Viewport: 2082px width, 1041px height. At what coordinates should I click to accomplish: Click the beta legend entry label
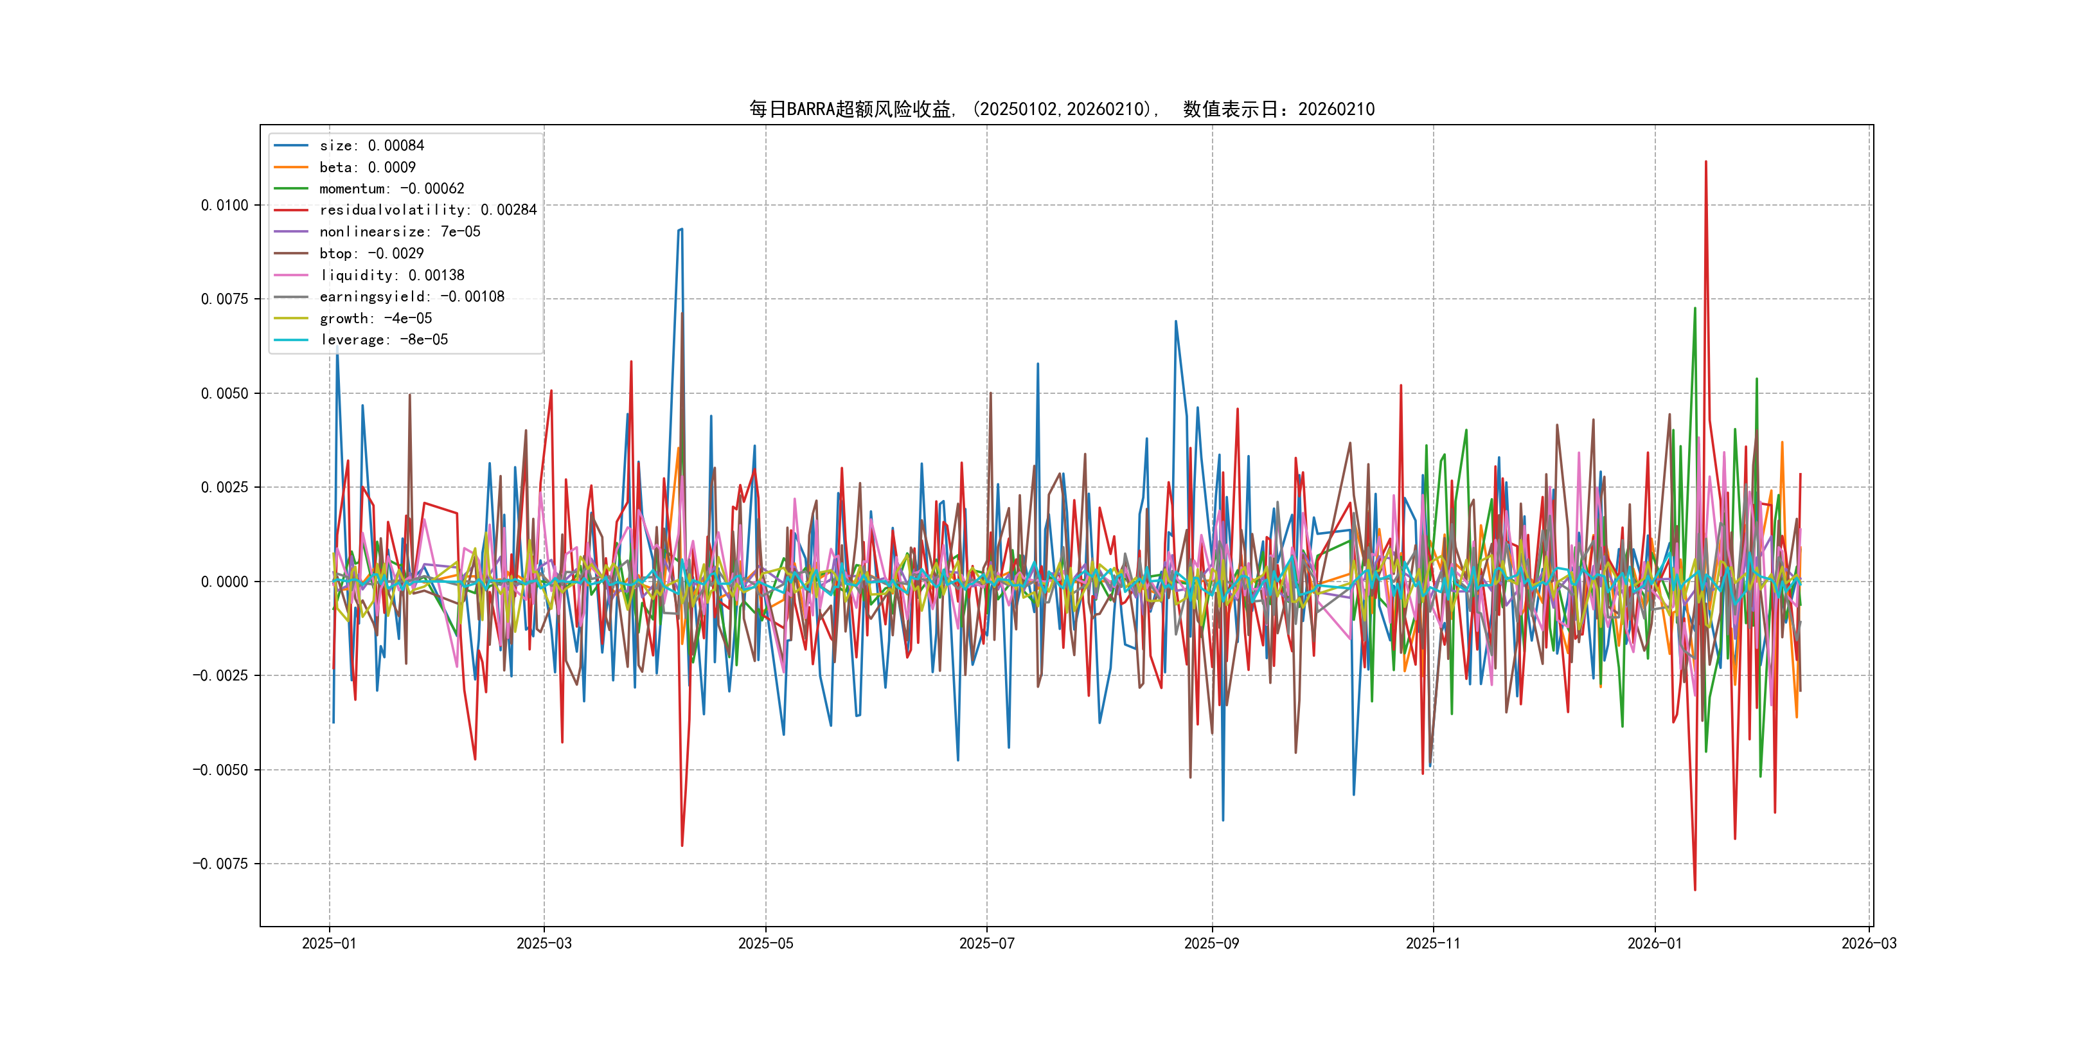click(x=367, y=167)
